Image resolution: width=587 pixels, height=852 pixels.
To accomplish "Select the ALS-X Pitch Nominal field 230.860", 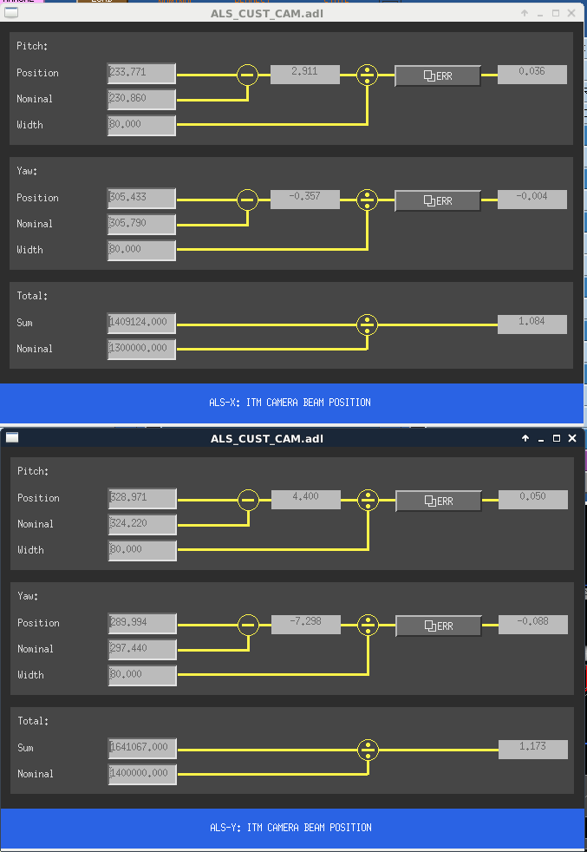I will [141, 100].
